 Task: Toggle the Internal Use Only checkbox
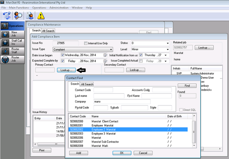85,43
